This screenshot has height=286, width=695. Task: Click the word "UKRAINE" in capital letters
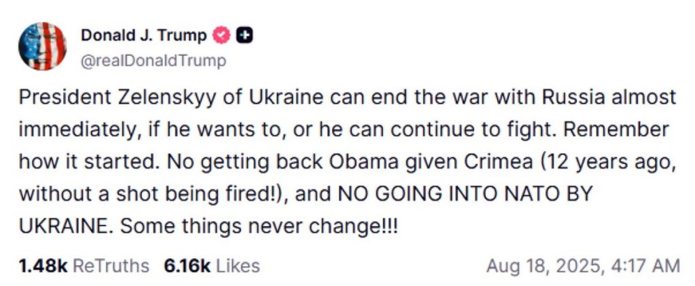(x=61, y=226)
